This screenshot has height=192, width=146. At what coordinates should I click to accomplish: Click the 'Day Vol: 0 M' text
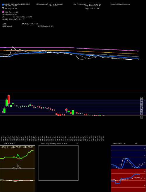(92, 8)
